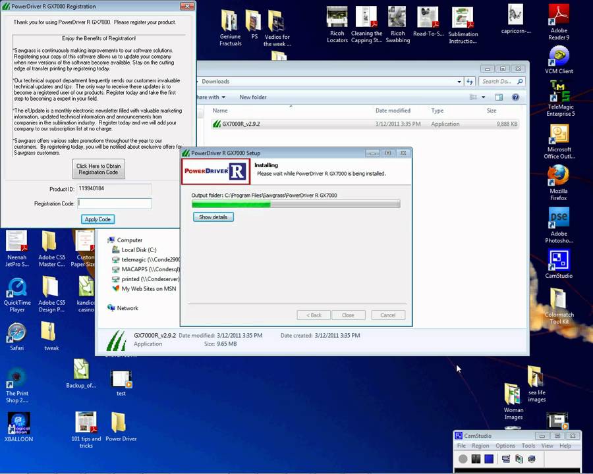The image size is (593, 474).
Task: Click The Print Shop 2 icon
Action: coord(16,385)
